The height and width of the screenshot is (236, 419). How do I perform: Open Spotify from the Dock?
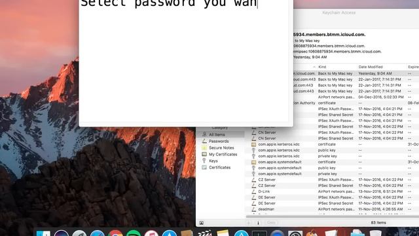click(x=134, y=233)
